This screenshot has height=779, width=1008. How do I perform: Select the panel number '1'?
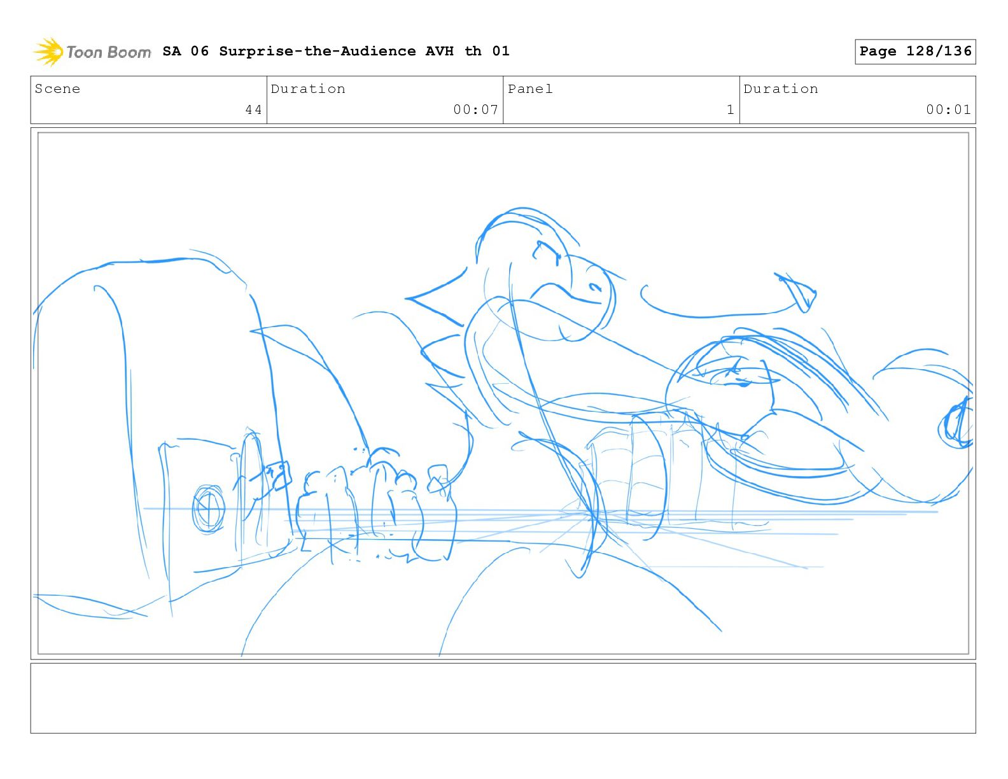point(731,109)
